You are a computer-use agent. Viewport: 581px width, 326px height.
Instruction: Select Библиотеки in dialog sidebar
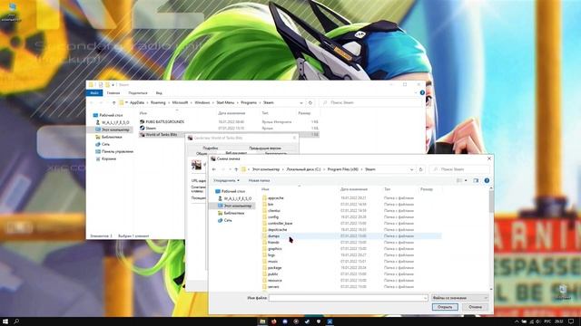click(233, 213)
